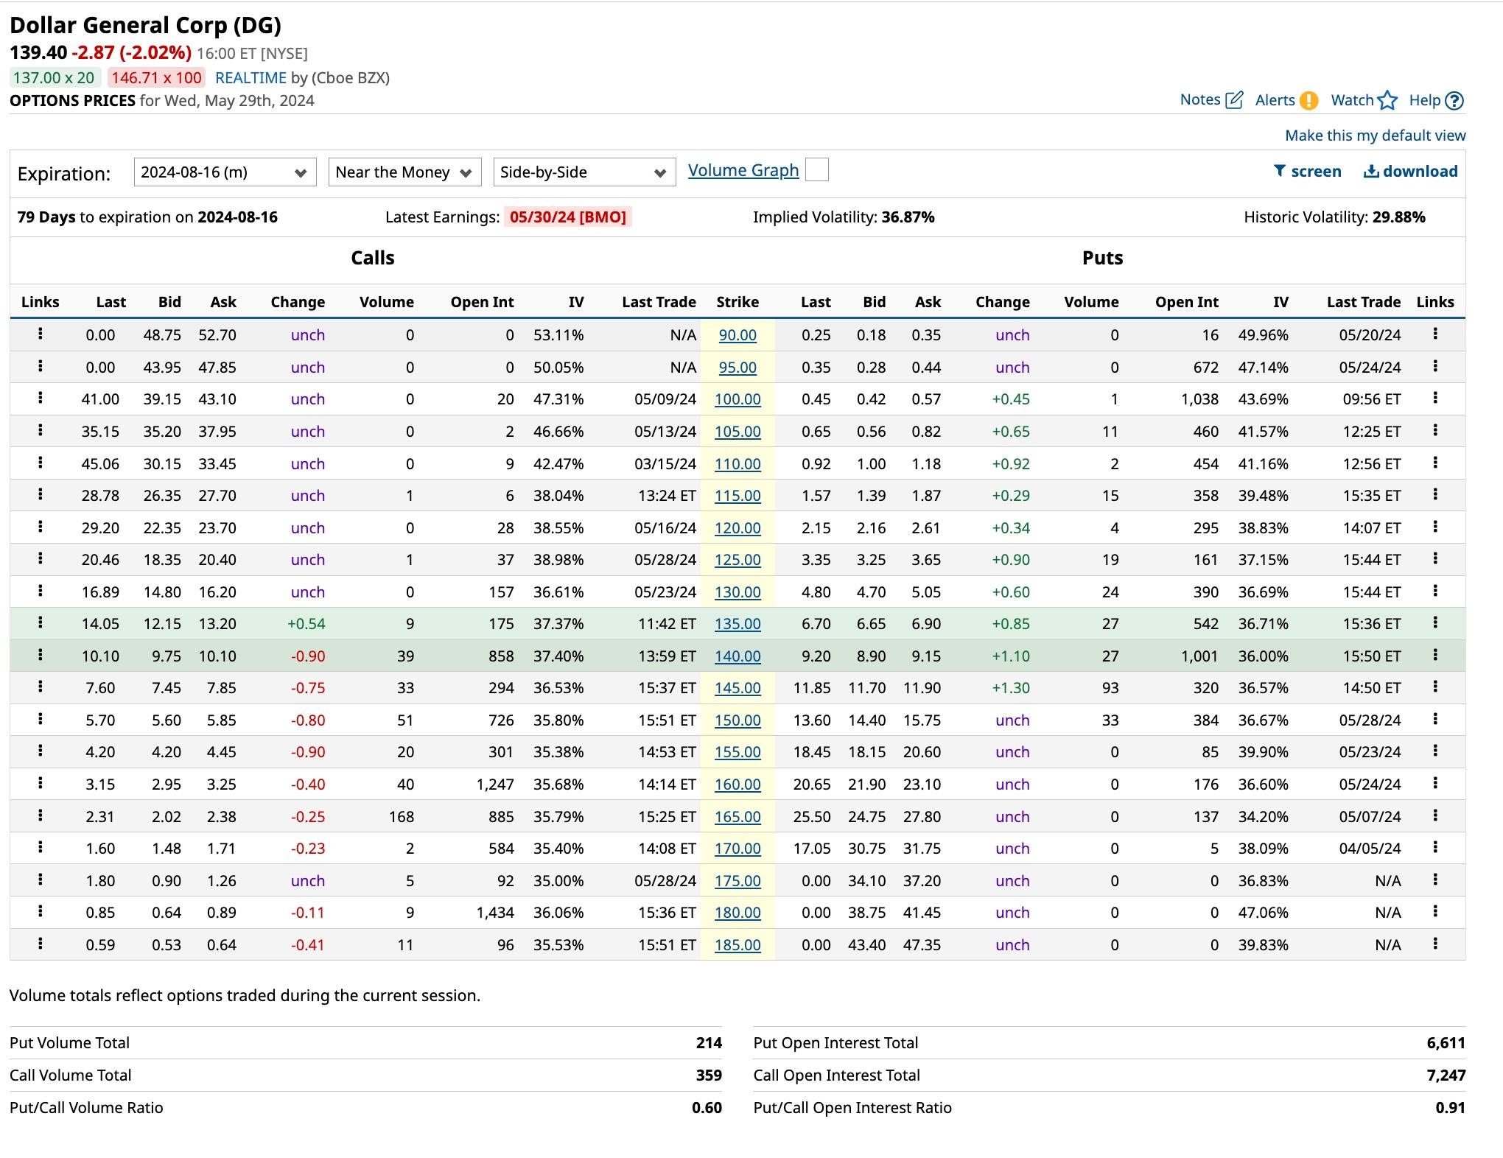
Task: Click the calls Open Int column header
Action: 482,302
